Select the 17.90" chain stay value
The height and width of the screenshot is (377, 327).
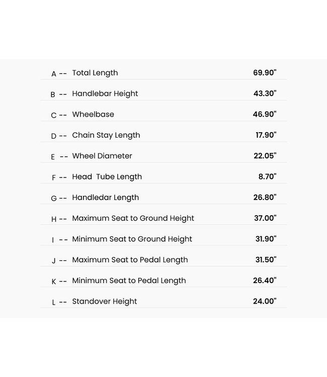point(266,135)
